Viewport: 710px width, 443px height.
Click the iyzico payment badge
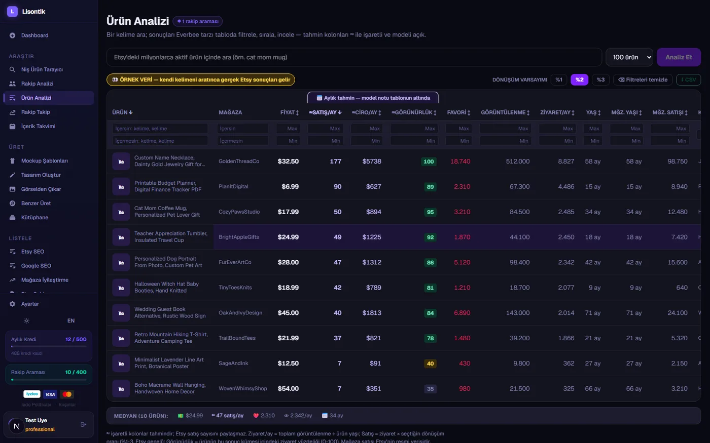tap(32, 394)
